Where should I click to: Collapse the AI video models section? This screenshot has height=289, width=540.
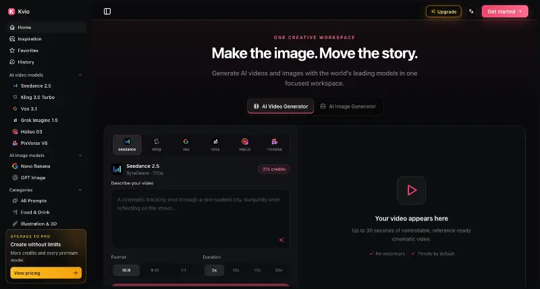80,75
